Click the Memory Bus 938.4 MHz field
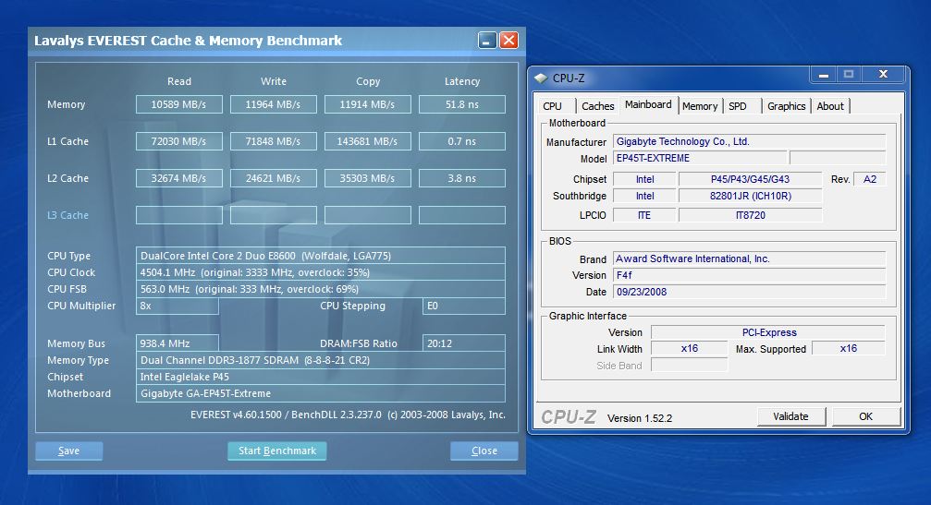Viewport: 931px width, 505px height. [x=177, y=343]
